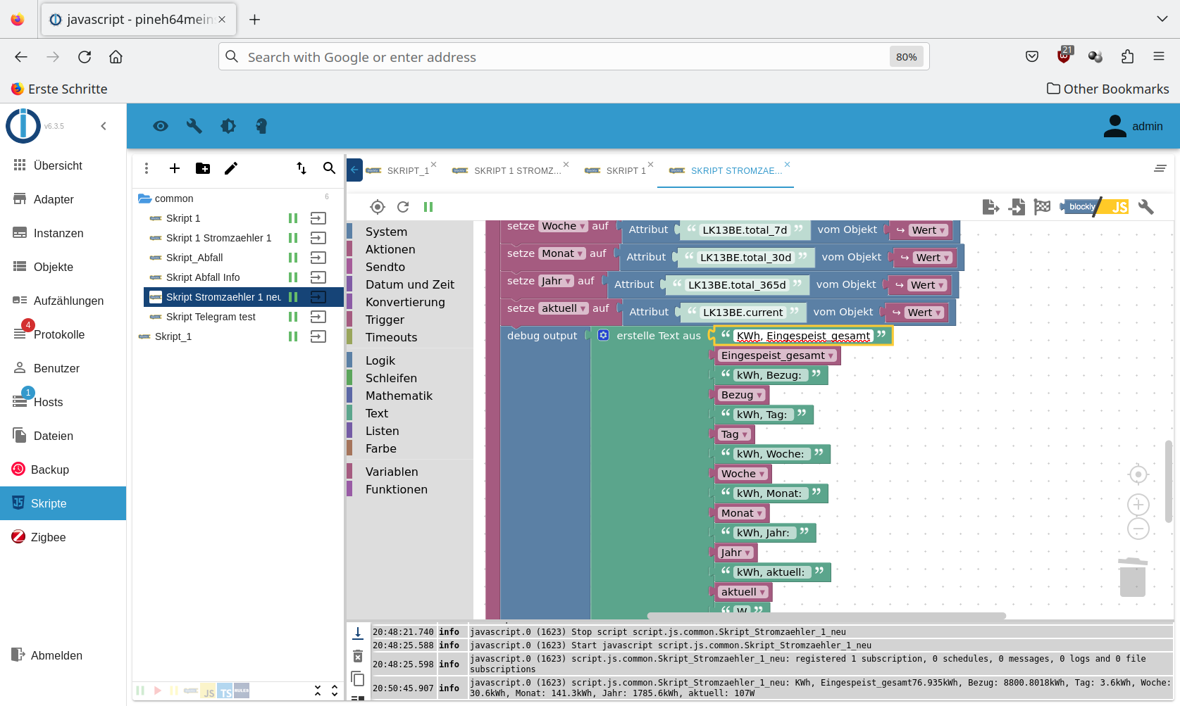Open editor settings wrench beside Blockly/JS
This screenshot has height=706, width=1180.
point(1146,207)
